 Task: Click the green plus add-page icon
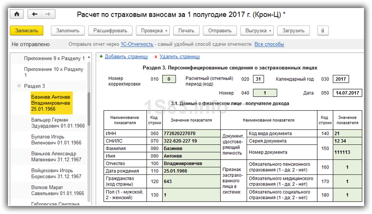tap(101, 57)
